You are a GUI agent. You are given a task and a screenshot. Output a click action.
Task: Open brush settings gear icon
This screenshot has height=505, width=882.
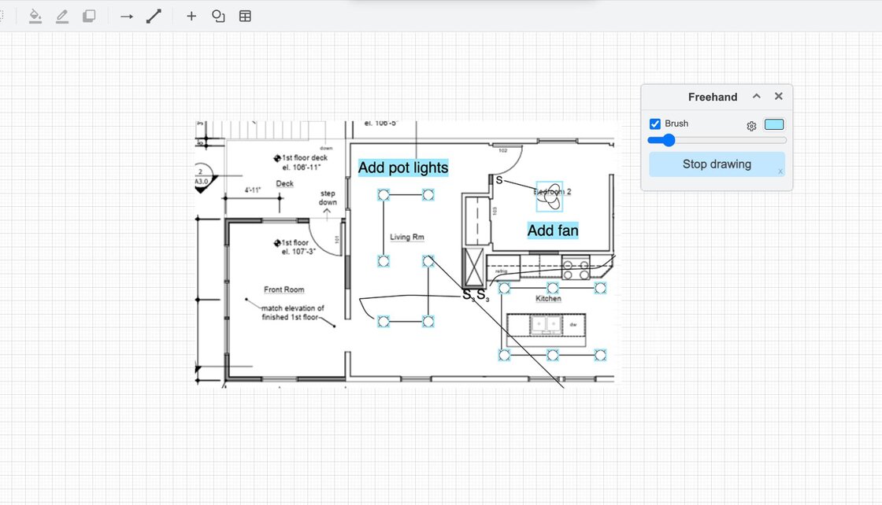[751, 126]
